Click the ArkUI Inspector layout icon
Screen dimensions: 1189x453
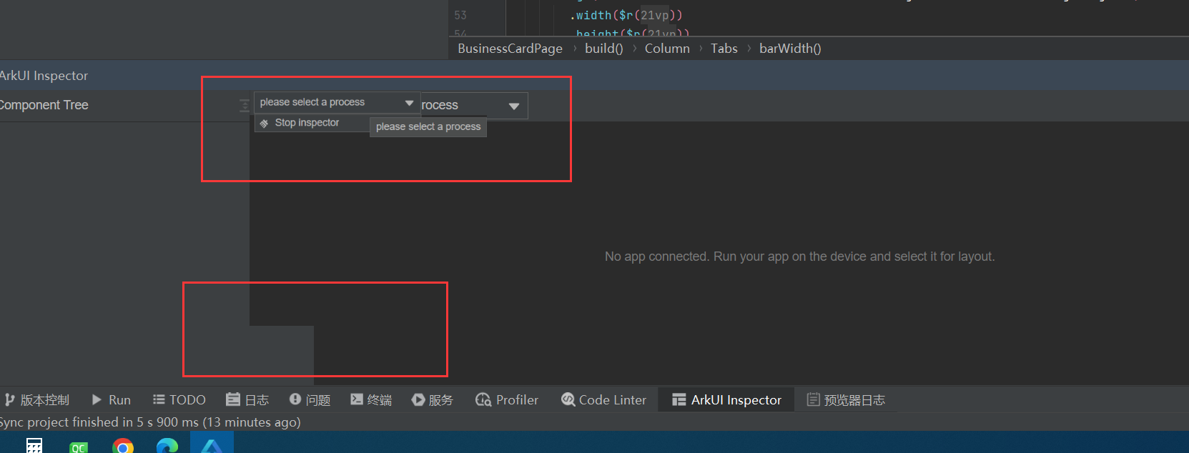(x=679, y=400)
